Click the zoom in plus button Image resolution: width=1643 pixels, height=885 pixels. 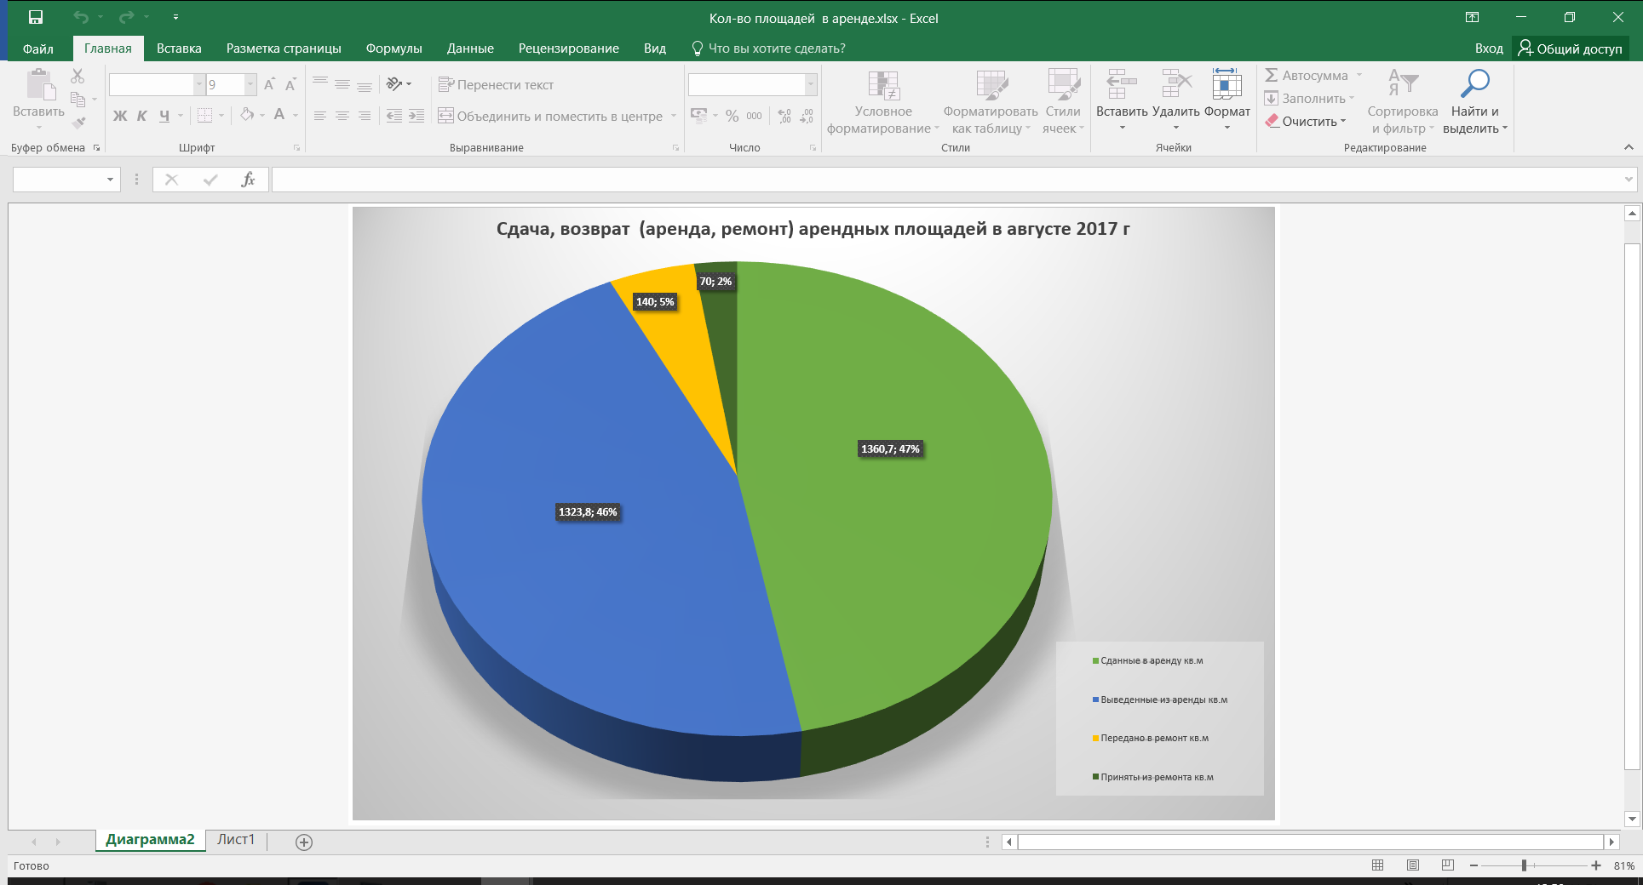point(1595,865)
